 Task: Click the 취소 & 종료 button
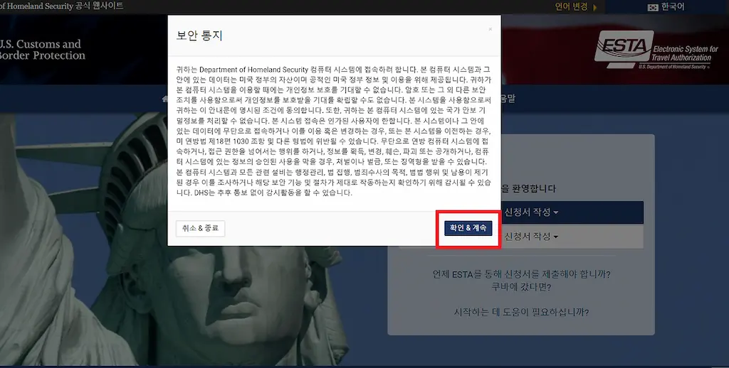point(200,228)
